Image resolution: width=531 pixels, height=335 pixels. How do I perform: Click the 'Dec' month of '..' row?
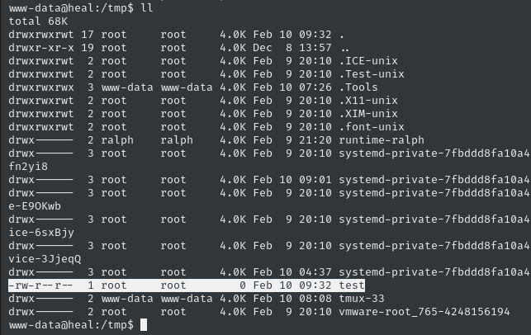(x=263, y=48)
